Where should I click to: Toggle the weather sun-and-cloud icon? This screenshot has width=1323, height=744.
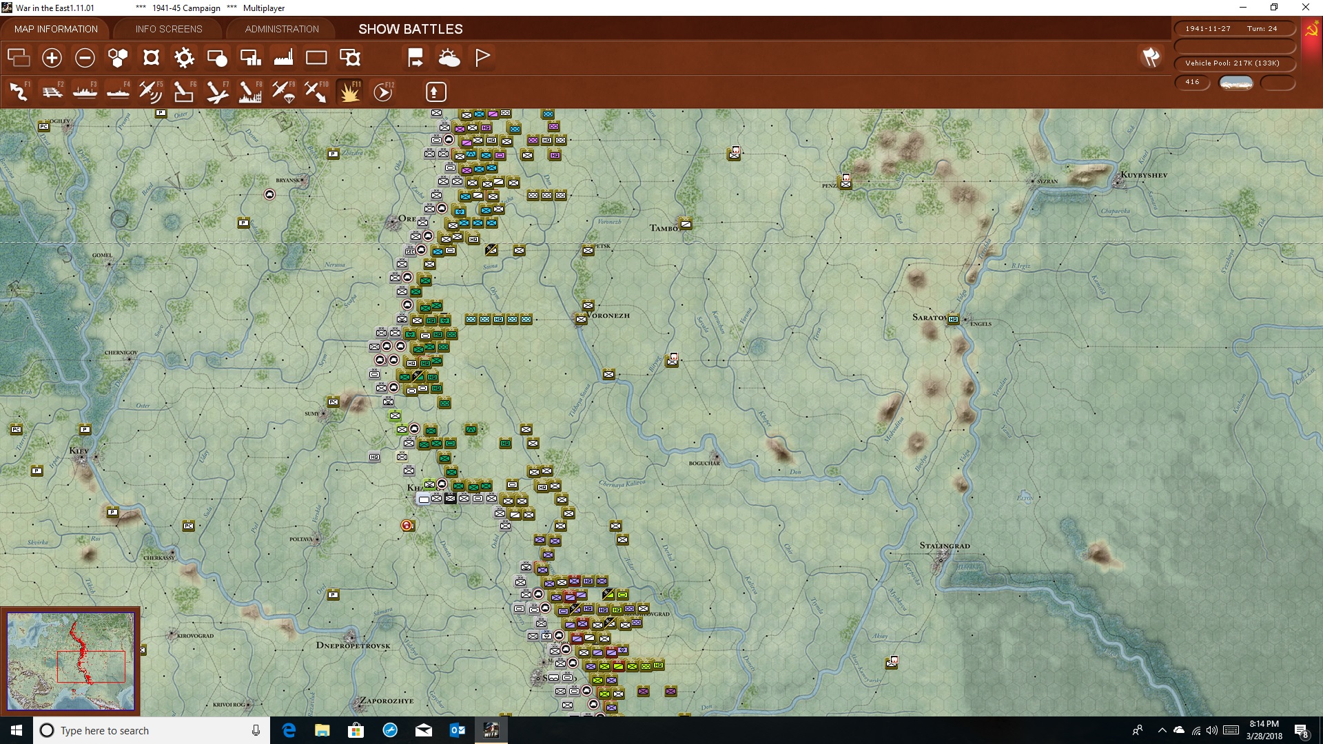point(449,57)
